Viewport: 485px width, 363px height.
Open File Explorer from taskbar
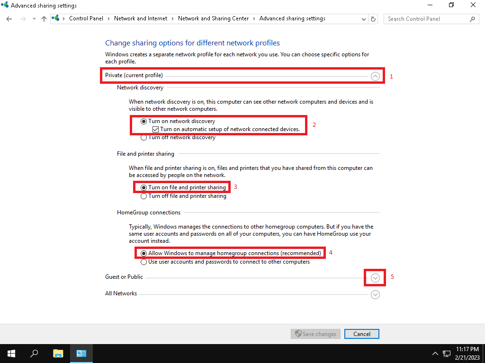(58, 353)
